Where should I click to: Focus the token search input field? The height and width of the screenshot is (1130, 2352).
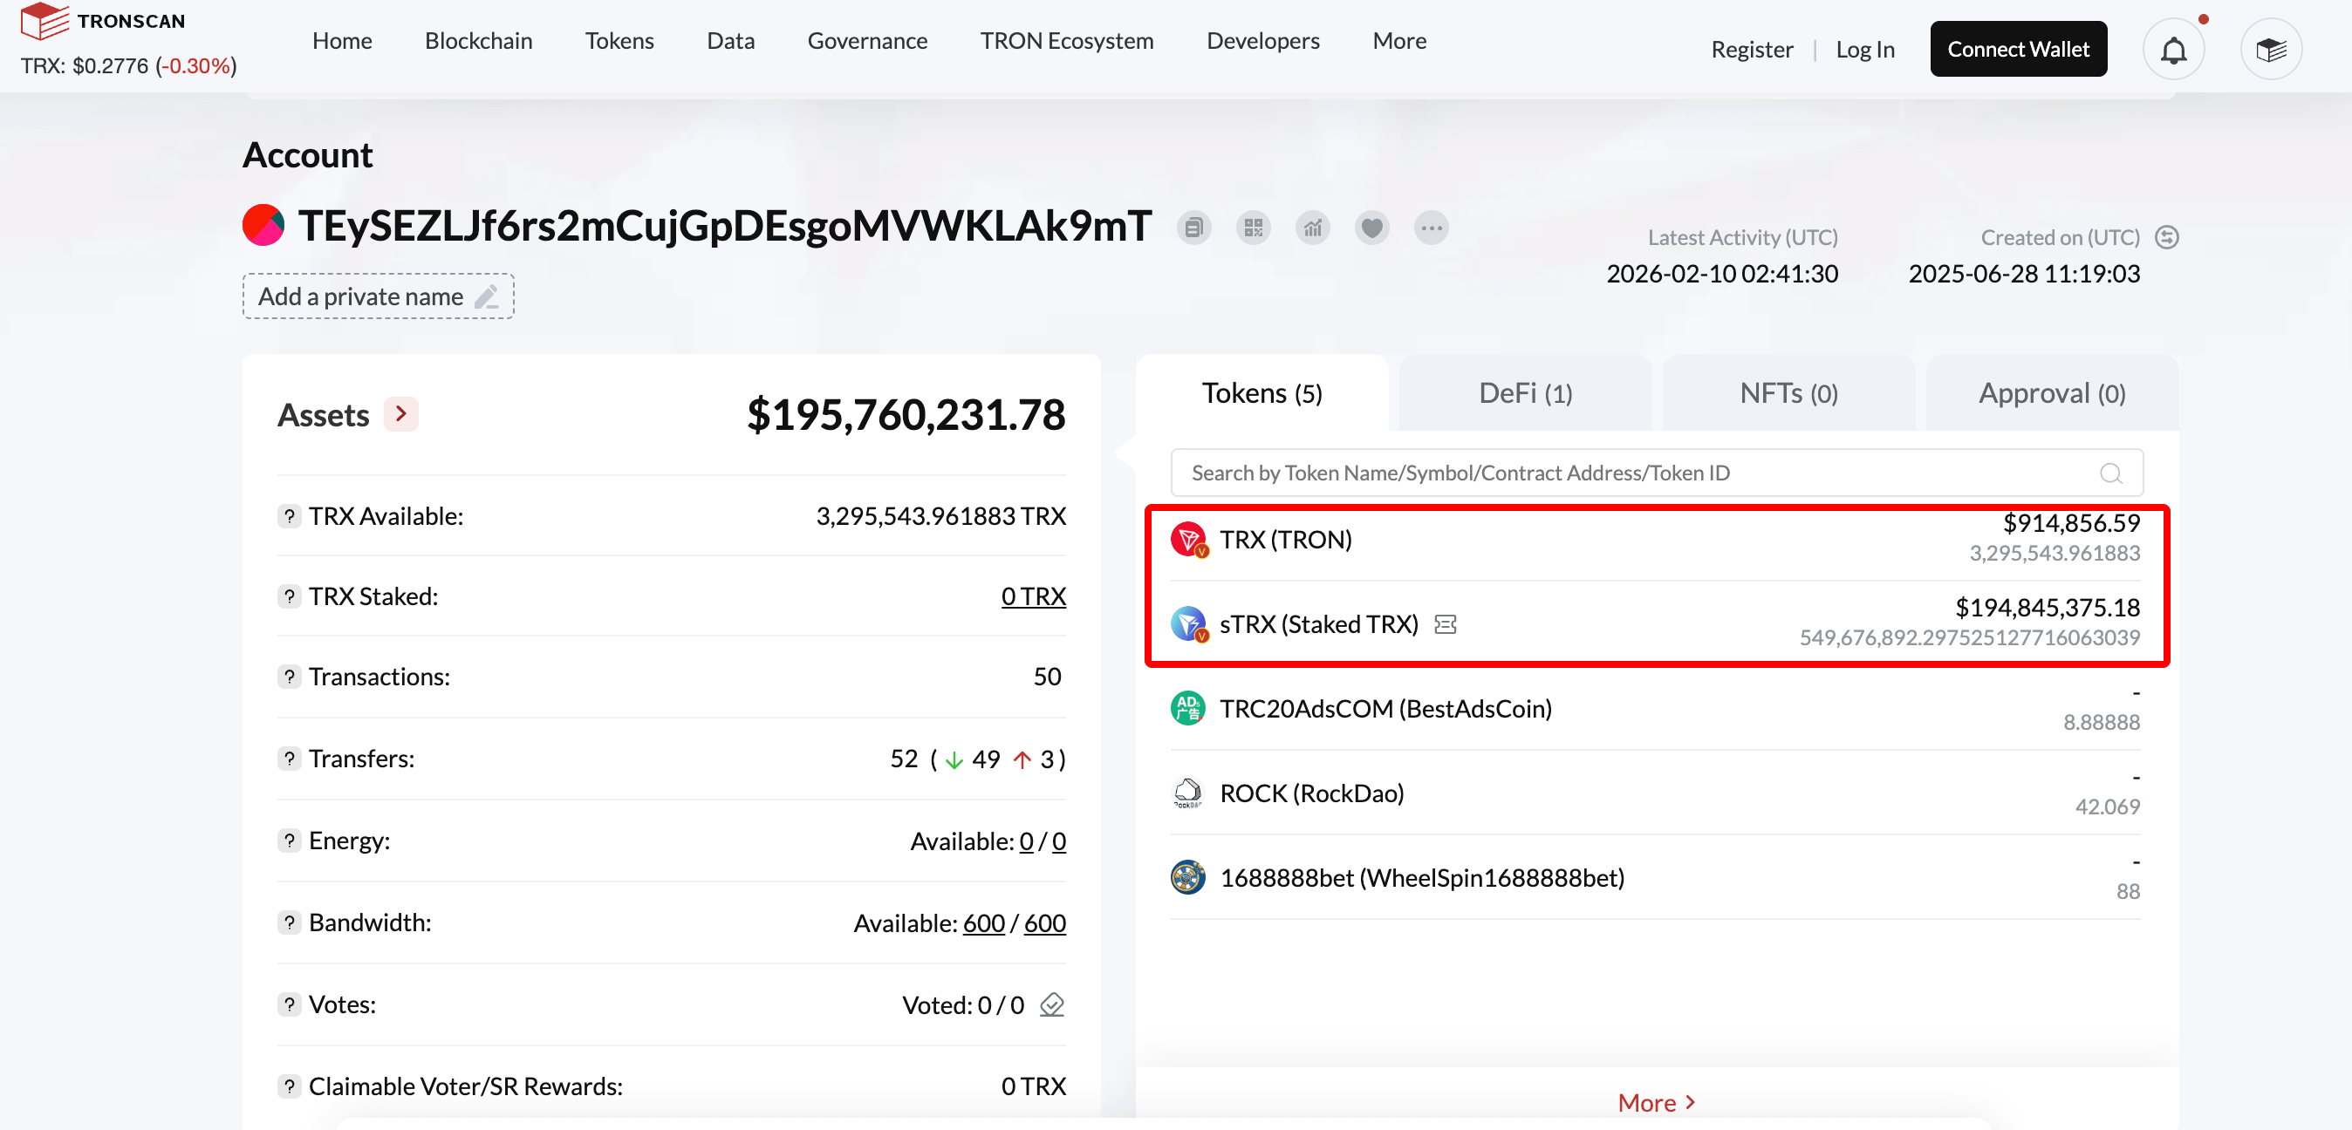[1634, 473]
